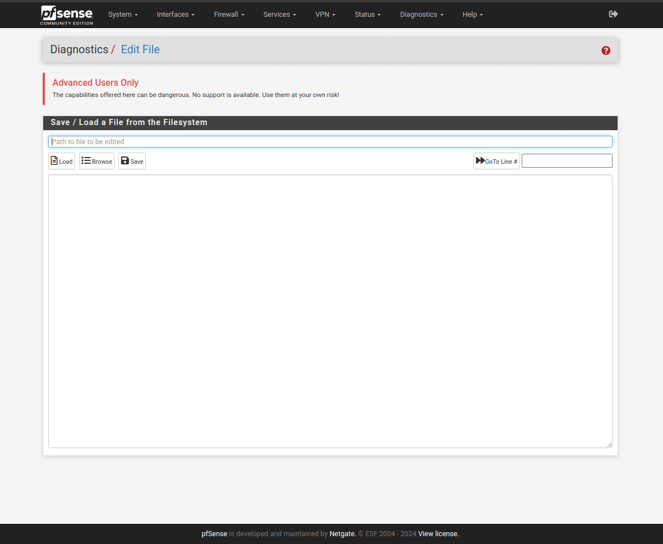663x544 pixels.
Task: Open the Services menu
Action: [x=279, y=15]
